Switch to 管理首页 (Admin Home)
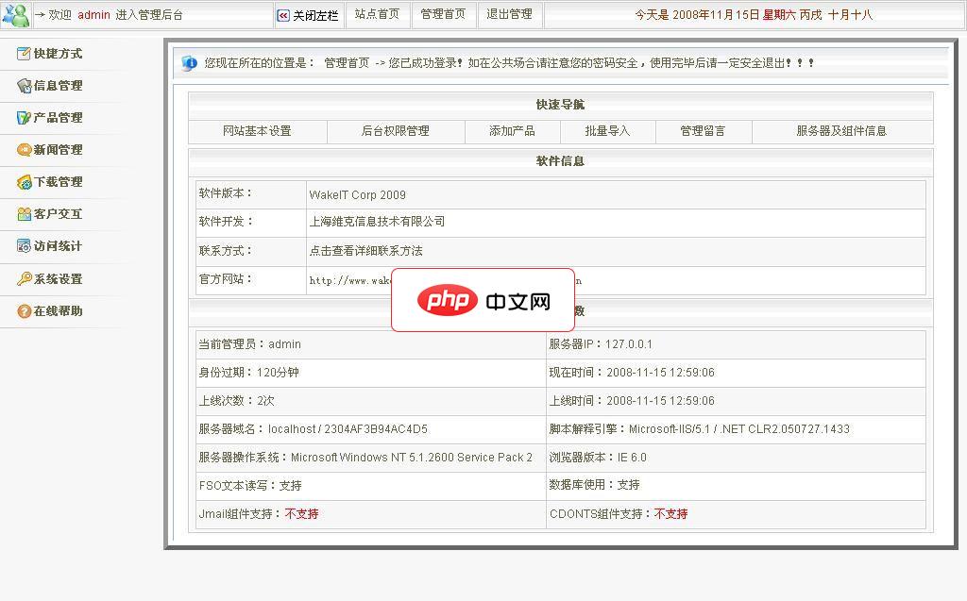Viewport: 967px width, 601px height. click(443, 13)
